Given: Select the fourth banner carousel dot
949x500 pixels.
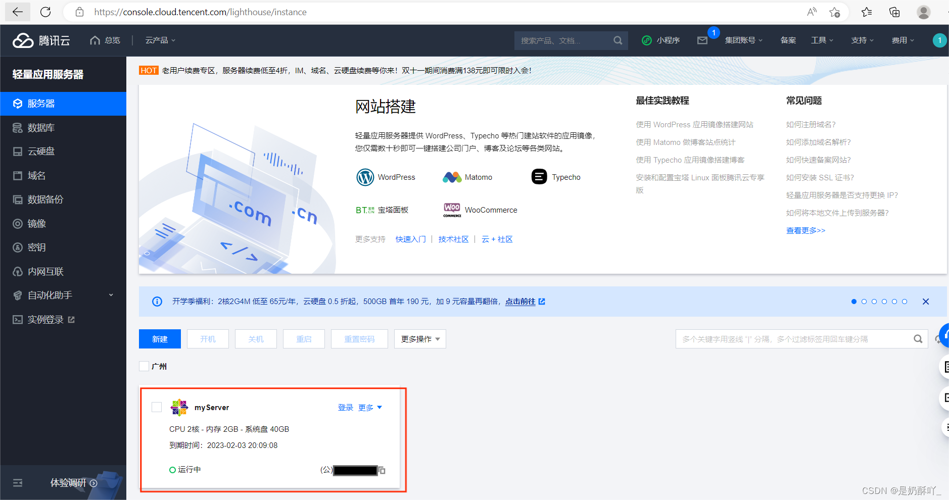Looking at the screenshot, I should coord(884,302).
